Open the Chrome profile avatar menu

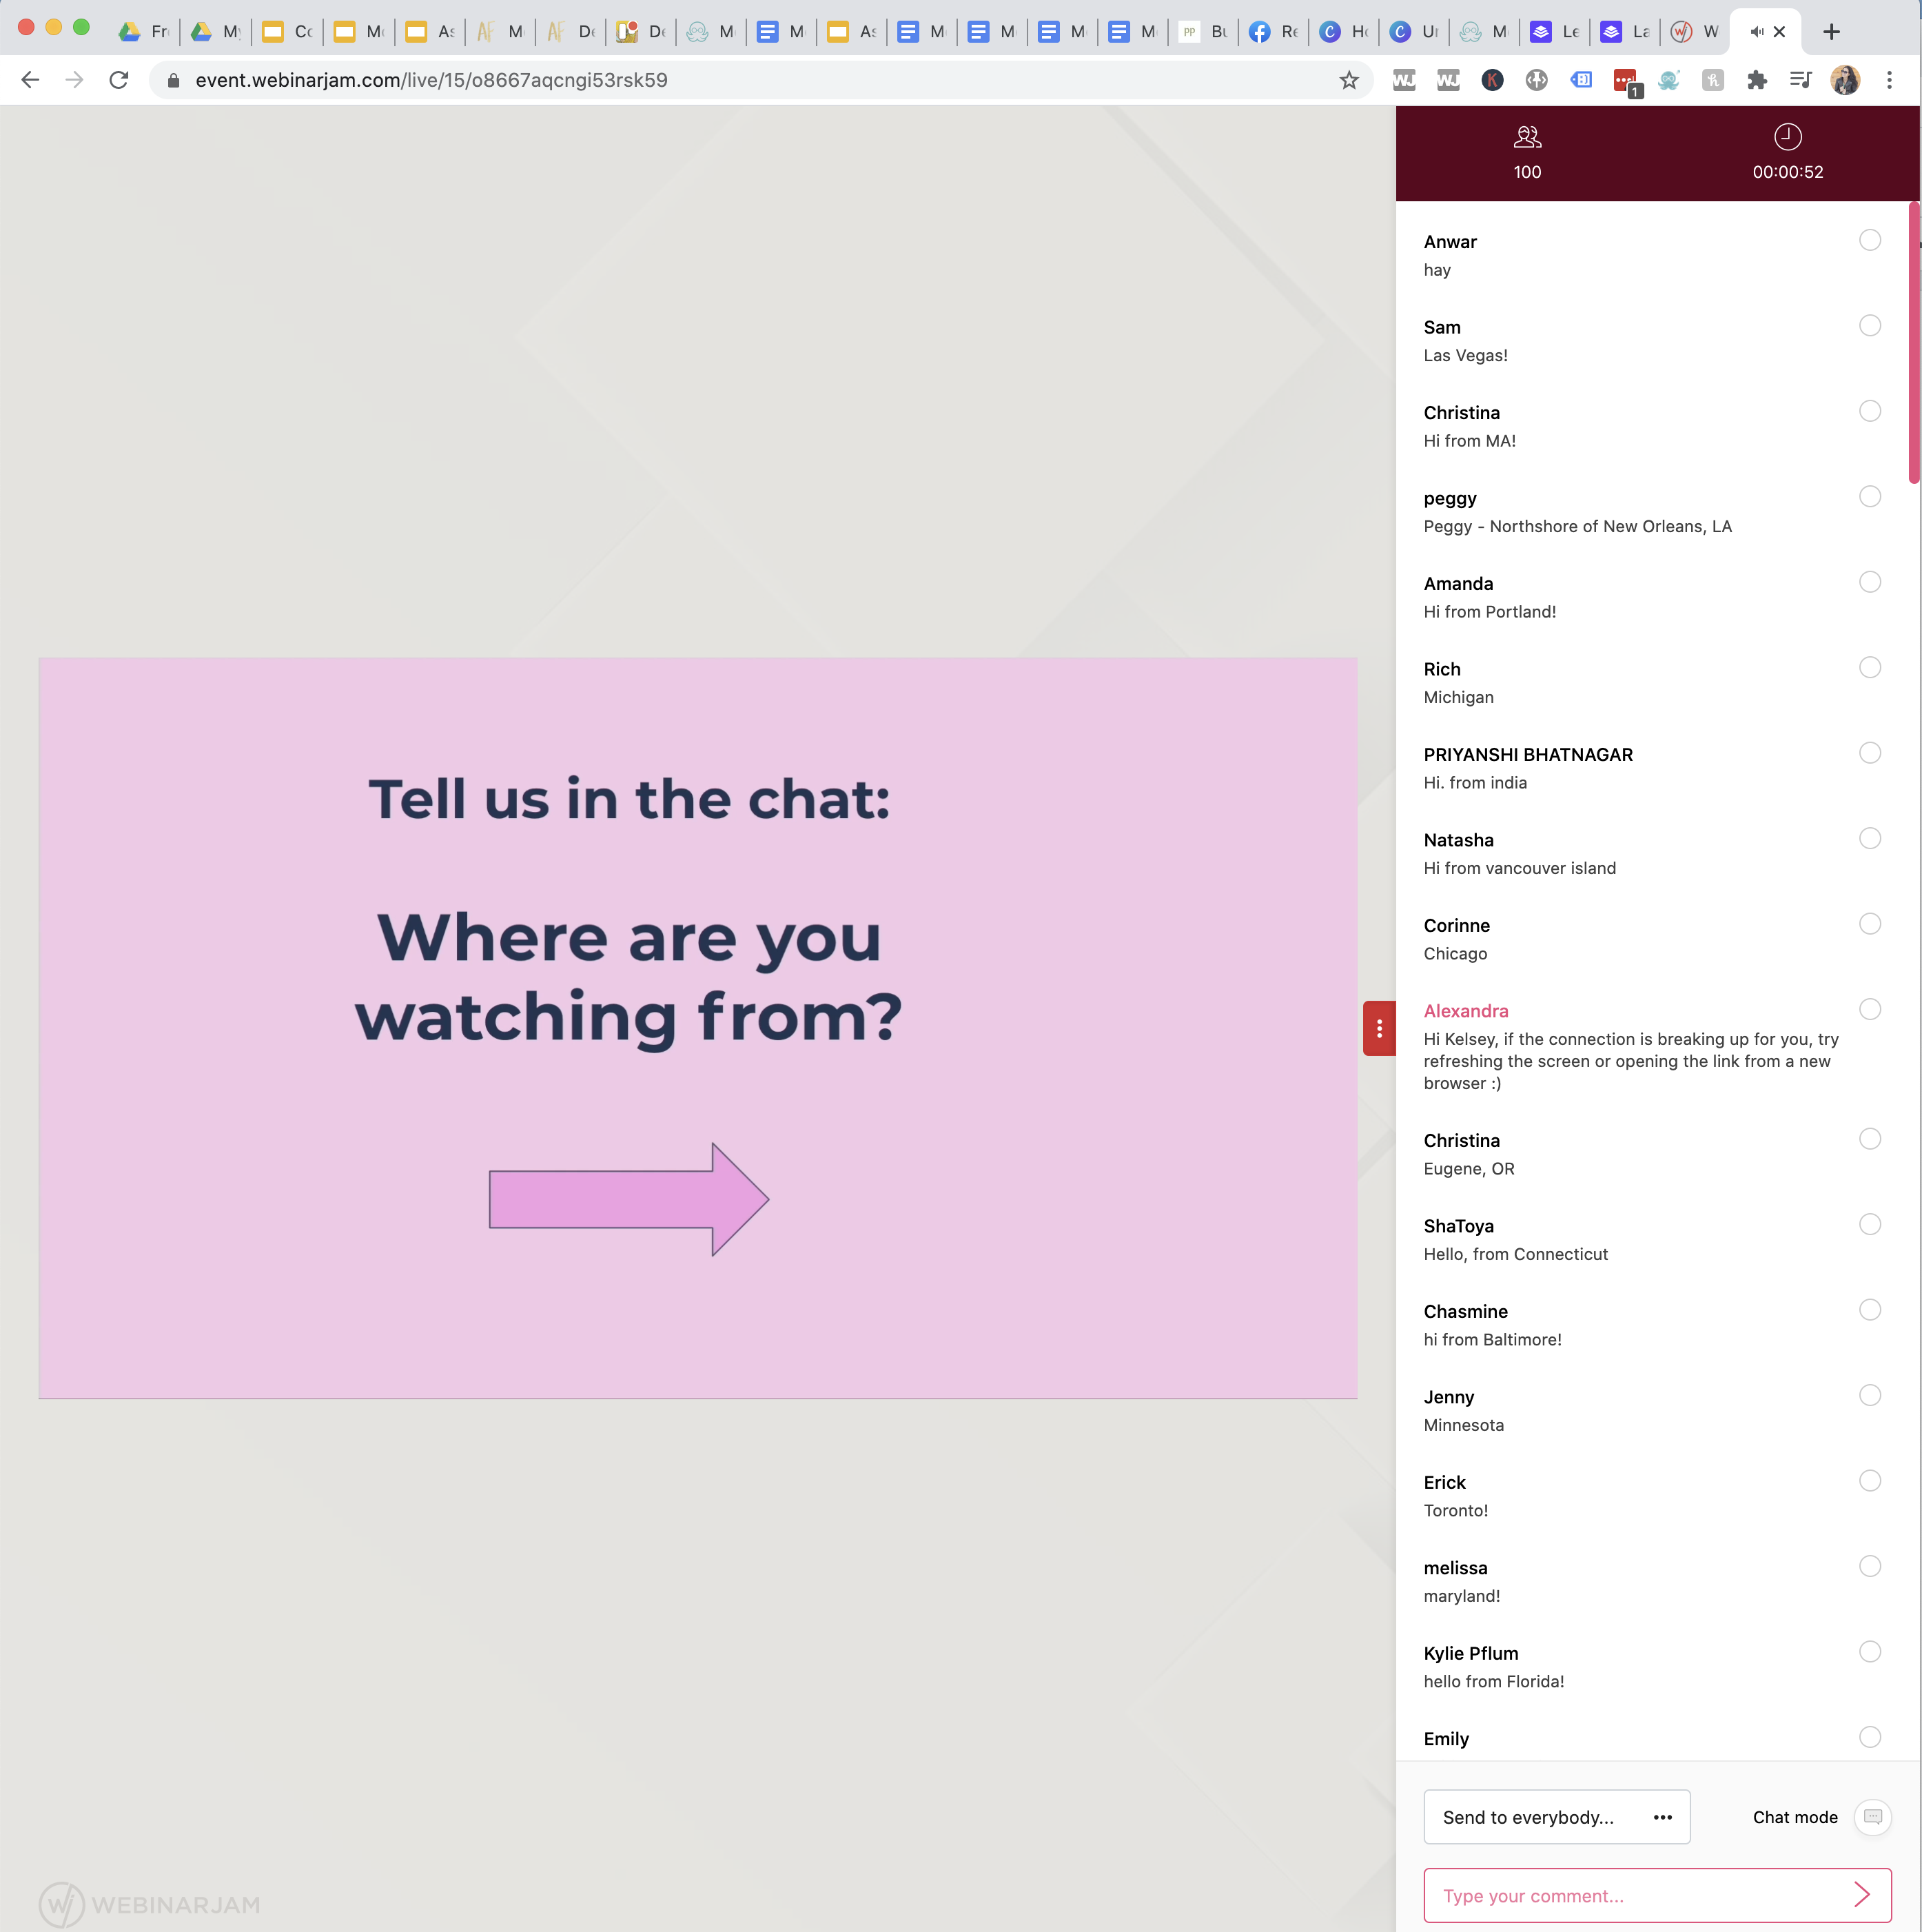pos(1845,80)
